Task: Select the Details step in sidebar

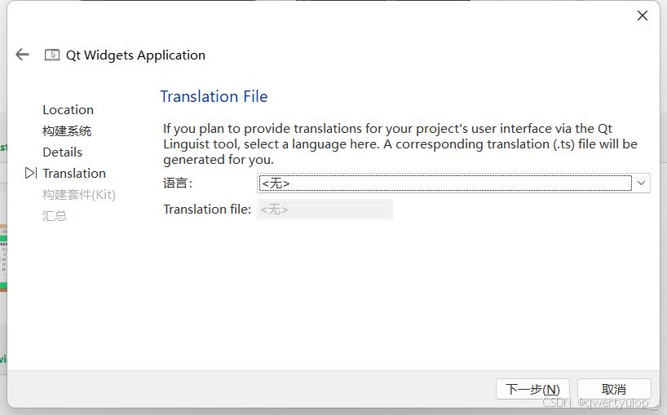Action: [62, 152]
